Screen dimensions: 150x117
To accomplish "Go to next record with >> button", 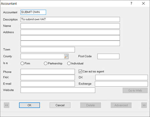I will pos(144,105).
